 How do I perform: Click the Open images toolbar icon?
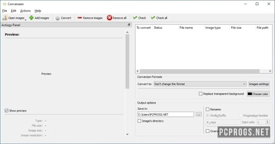point(5,18)
